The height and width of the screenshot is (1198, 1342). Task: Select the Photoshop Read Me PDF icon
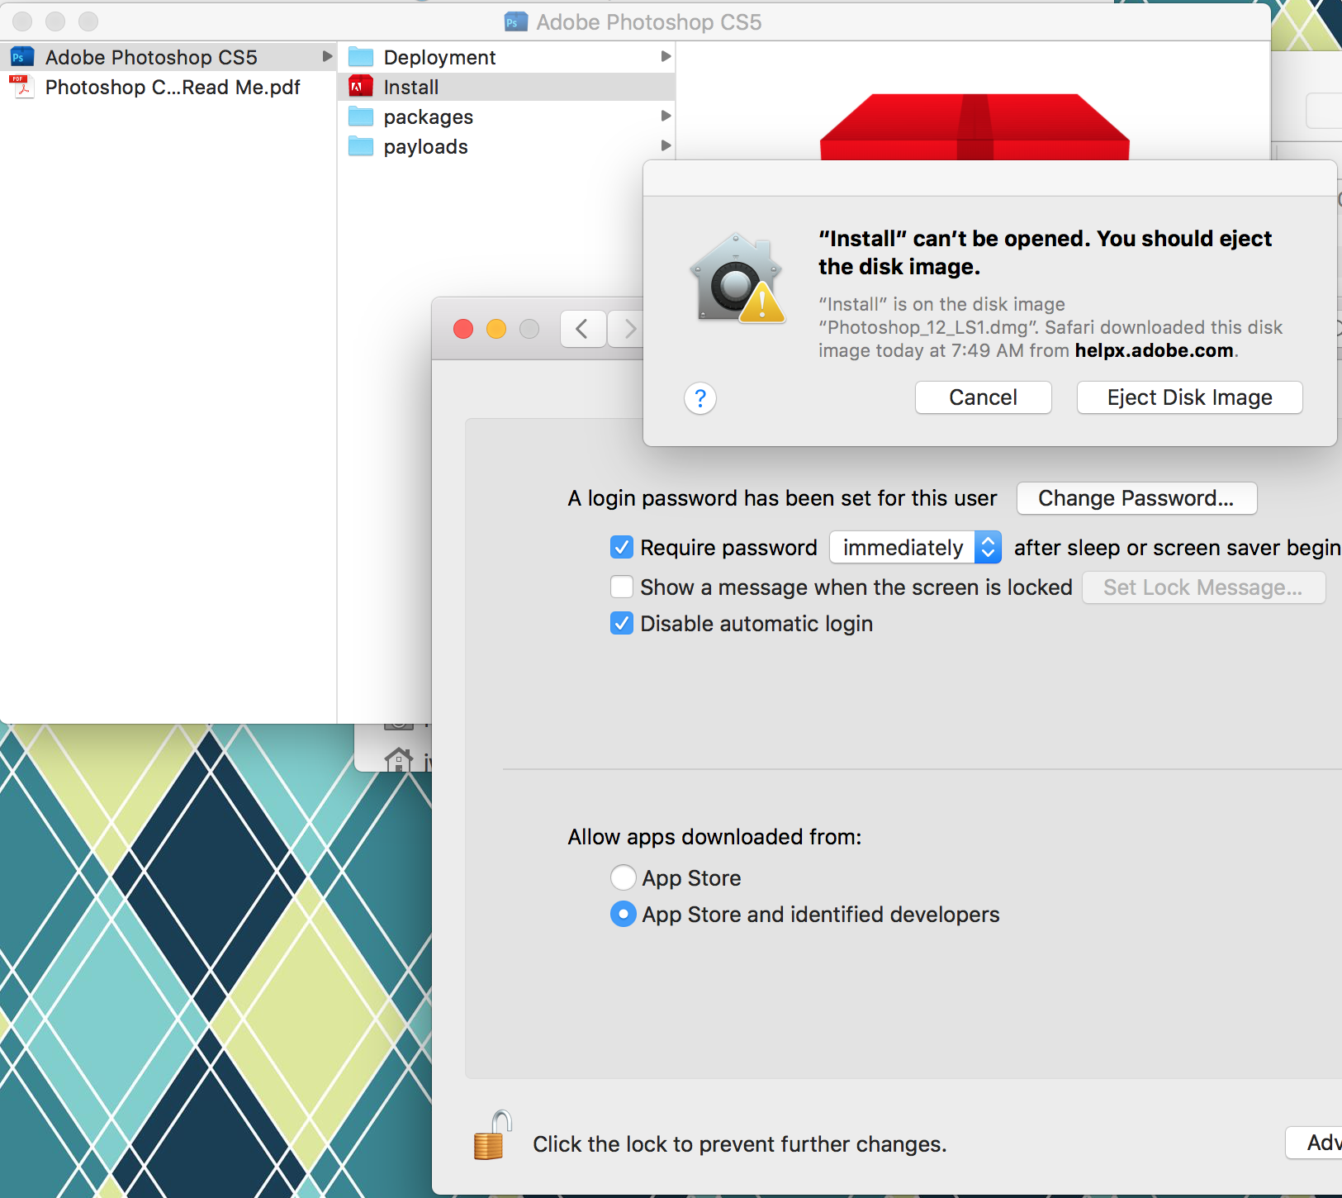coord(21,87)
